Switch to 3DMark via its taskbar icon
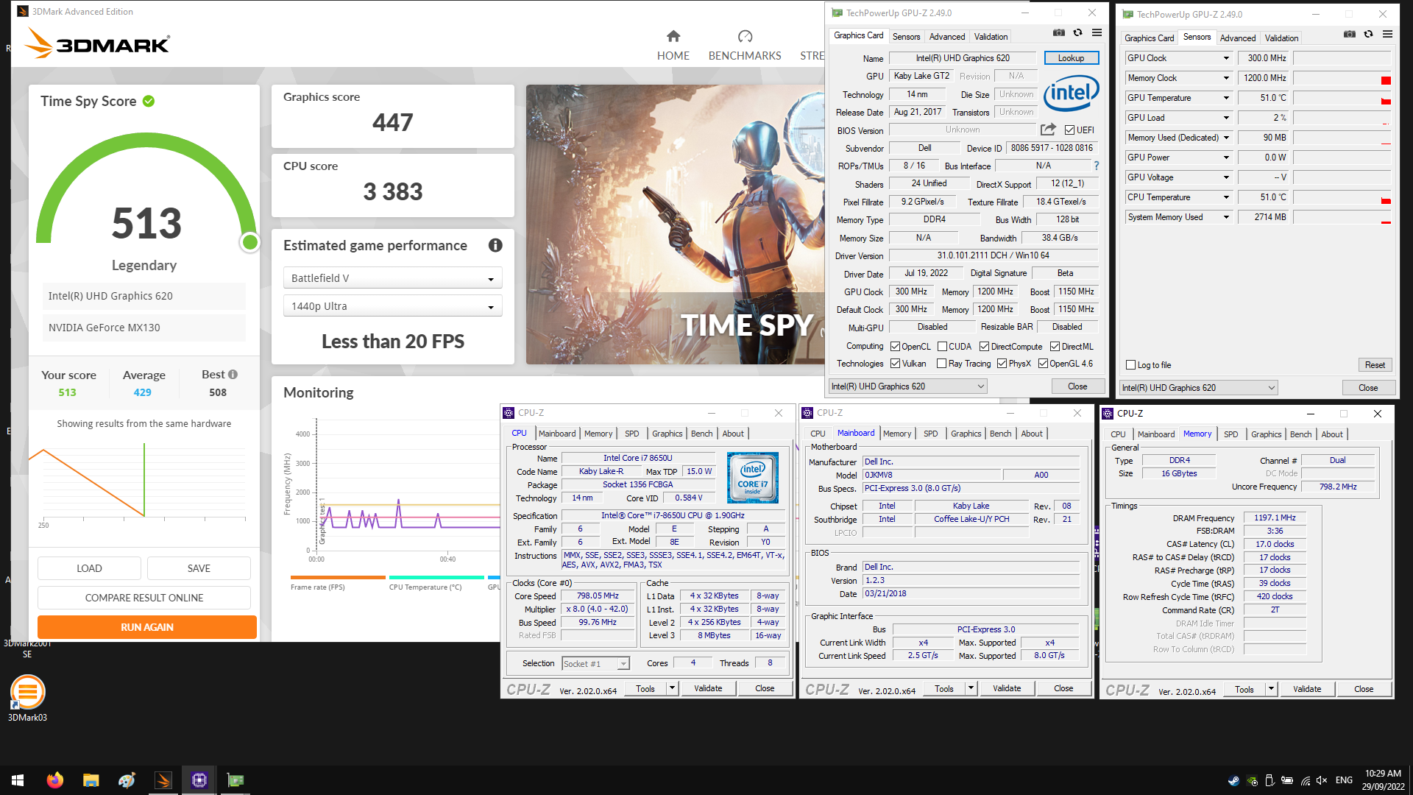The height and width of the screenshot is (795, 1413). pyautogui.click(x=163, y=780)
